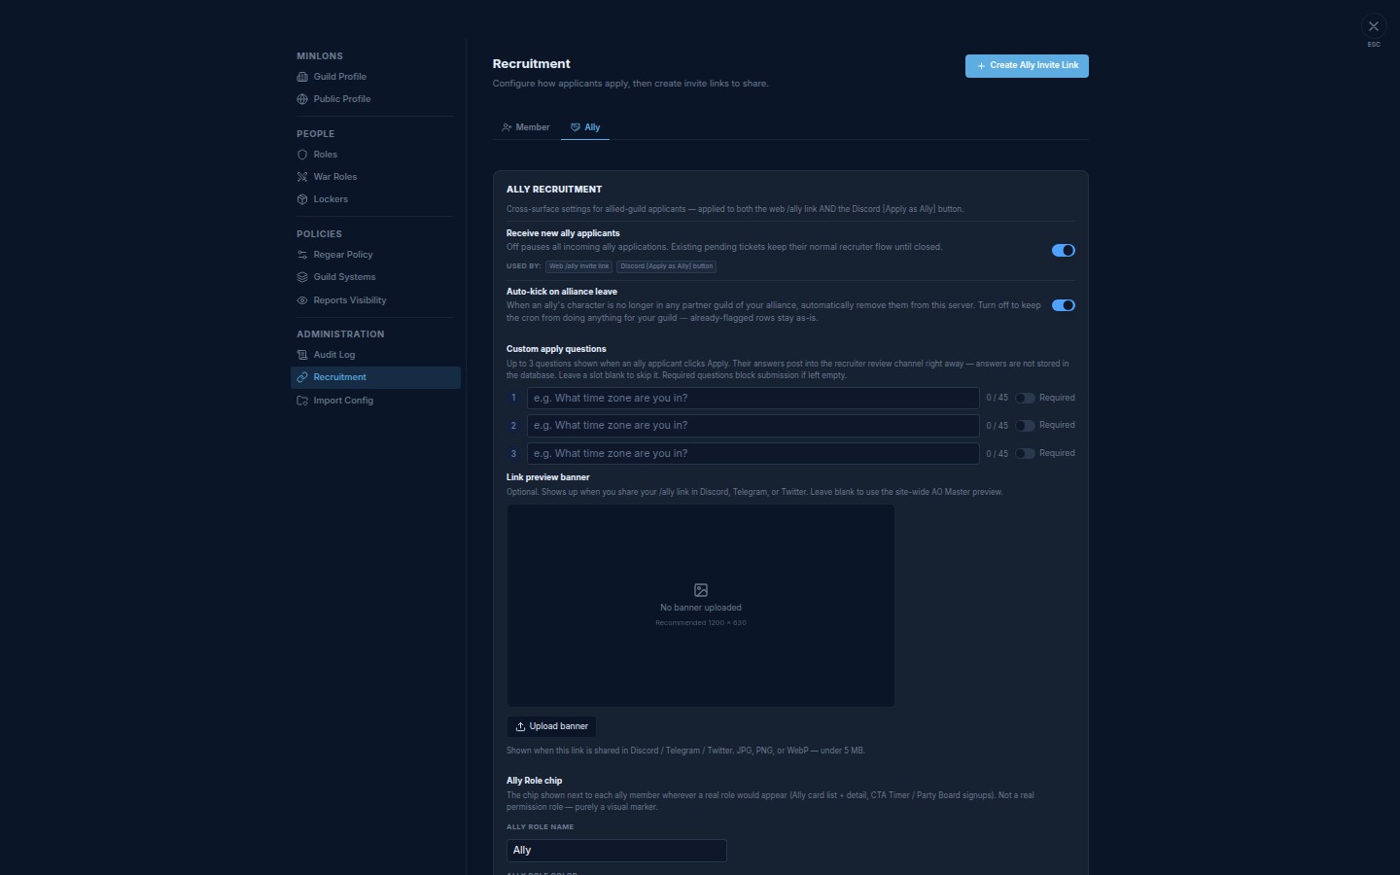Image resolution: width=1400 pixels, height=875 pixels.
Task: Turn off Auto-kick on alliance leave
Action: (x=1063, y=305)
